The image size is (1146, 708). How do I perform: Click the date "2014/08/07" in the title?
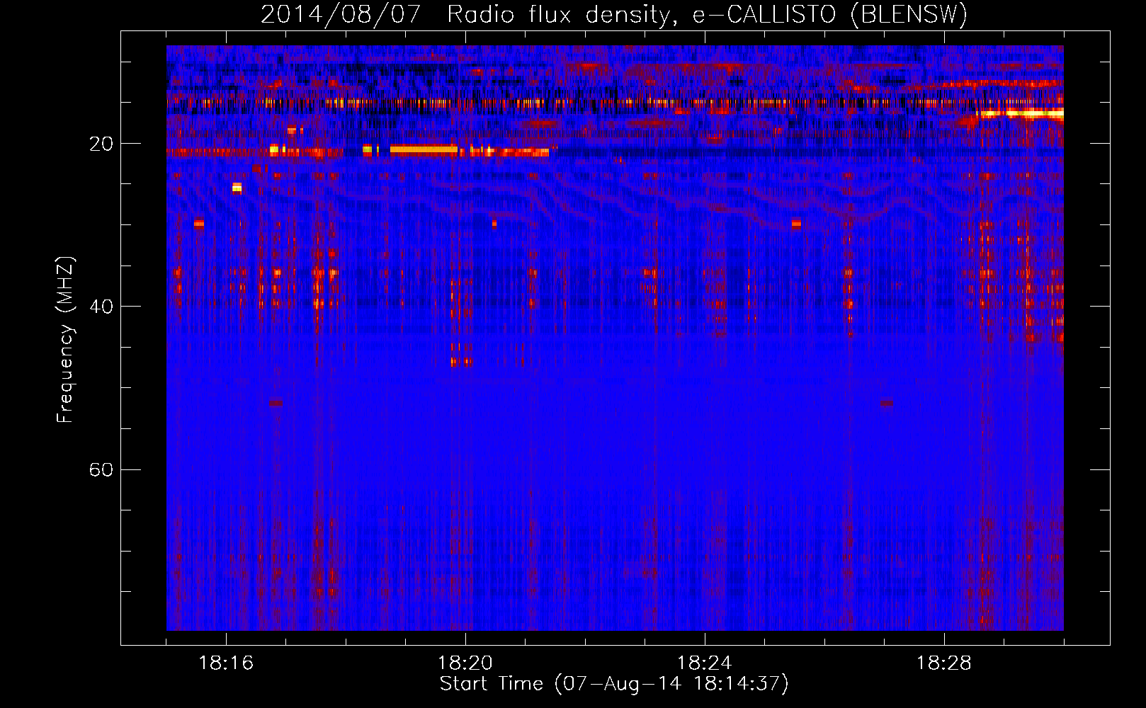[341, 15]
